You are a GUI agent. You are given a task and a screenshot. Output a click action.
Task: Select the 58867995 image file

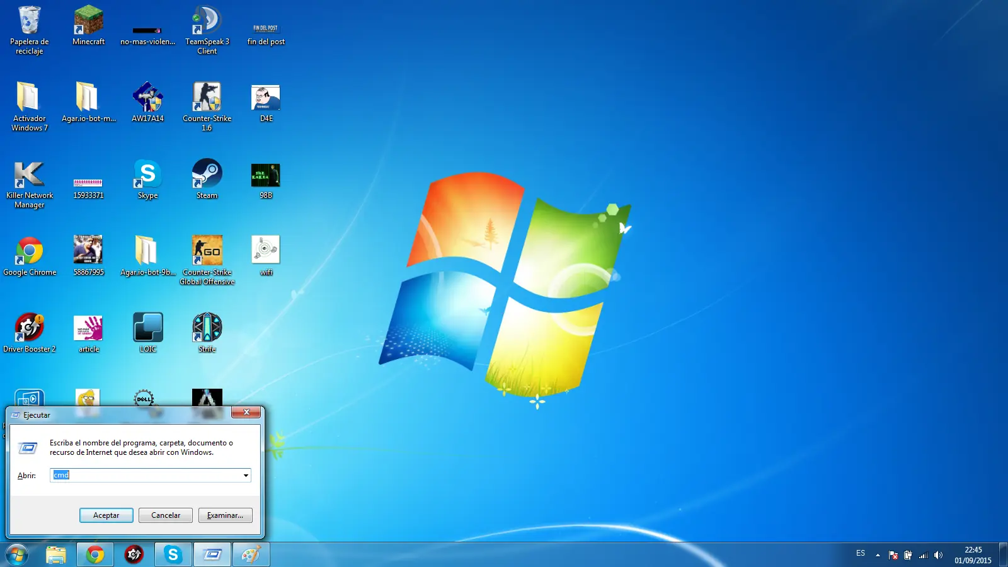tap(88, 256)
